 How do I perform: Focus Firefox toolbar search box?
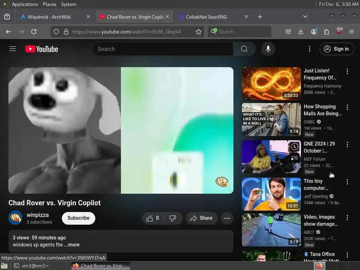click(239, 32)
